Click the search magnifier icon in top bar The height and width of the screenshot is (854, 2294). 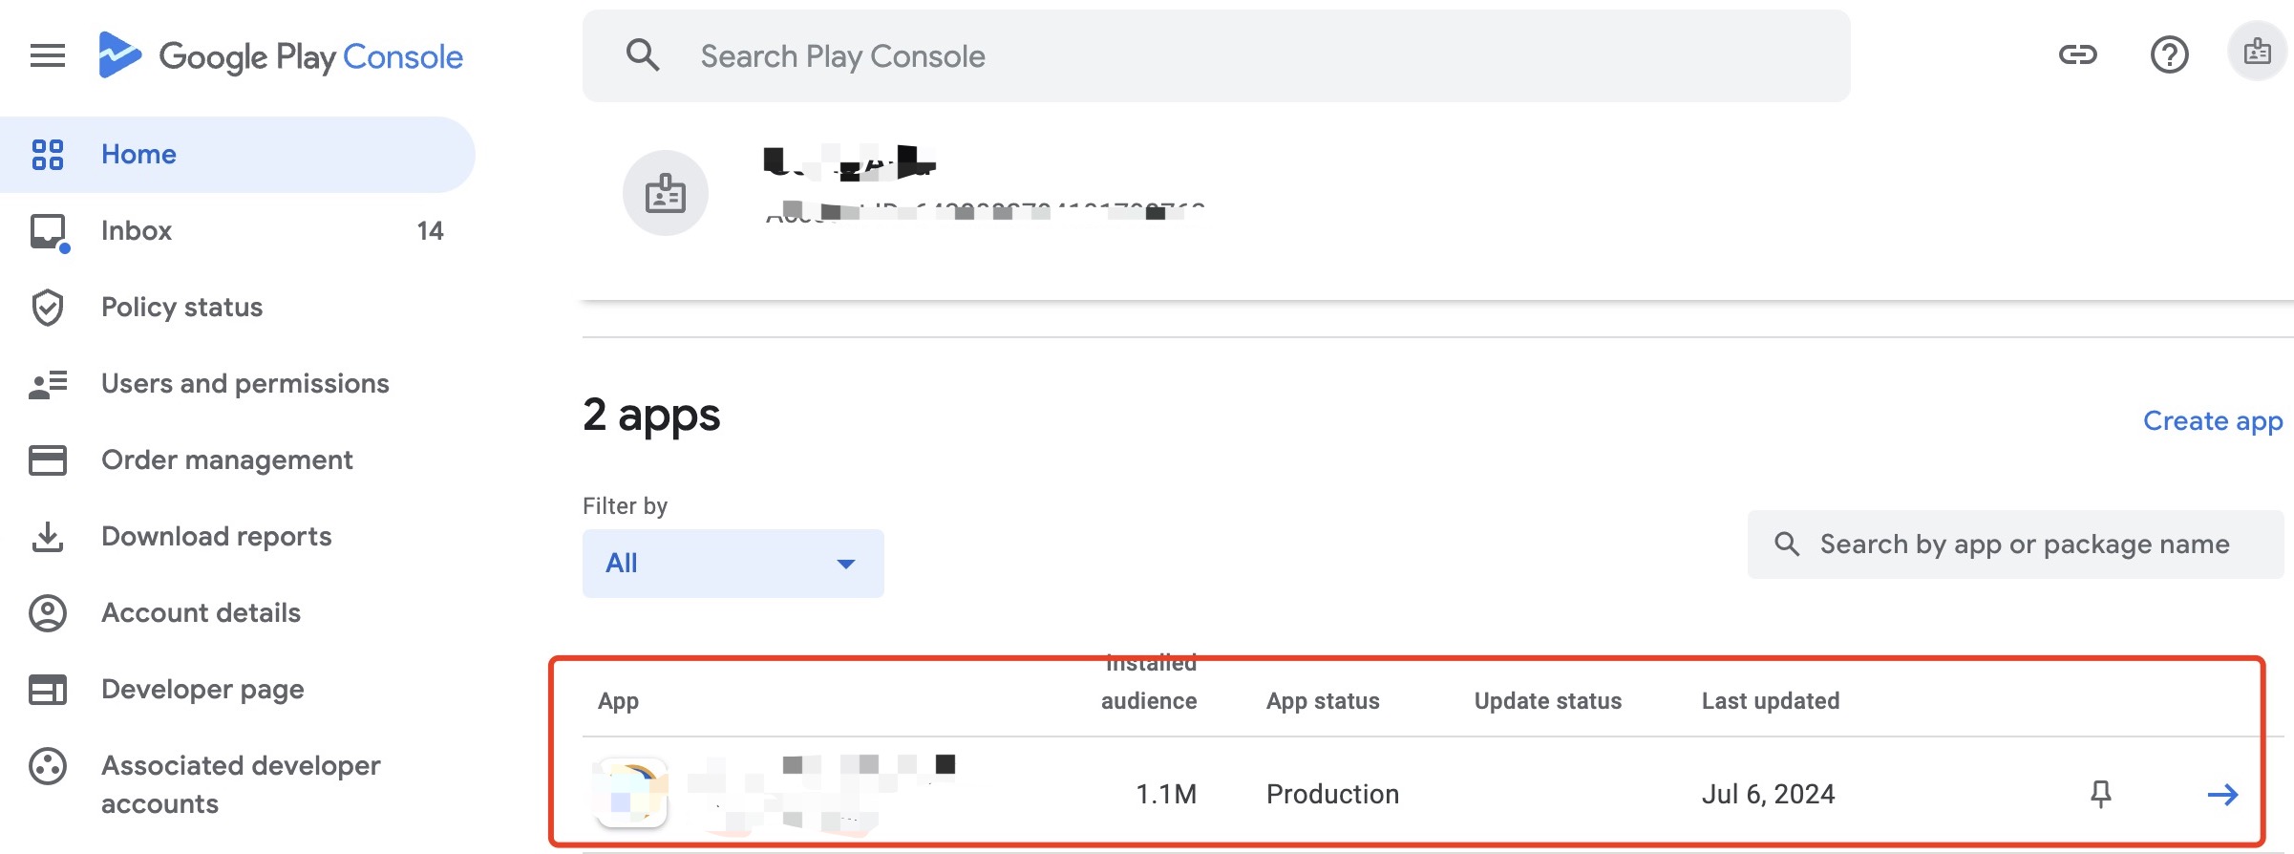(643, 55)
